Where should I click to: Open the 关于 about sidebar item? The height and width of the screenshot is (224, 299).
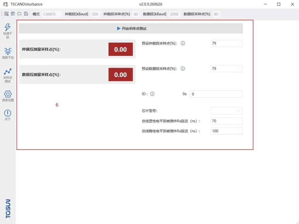(8, 115)
